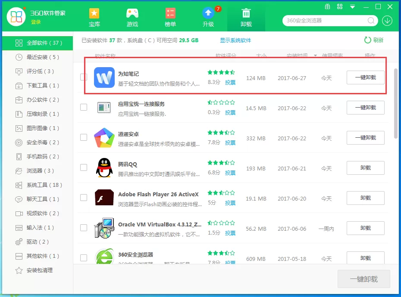Viewport: 401px width, 297px height.
Task: Check the 360安全浏览器 row checkbox
Action: [84, 258]
